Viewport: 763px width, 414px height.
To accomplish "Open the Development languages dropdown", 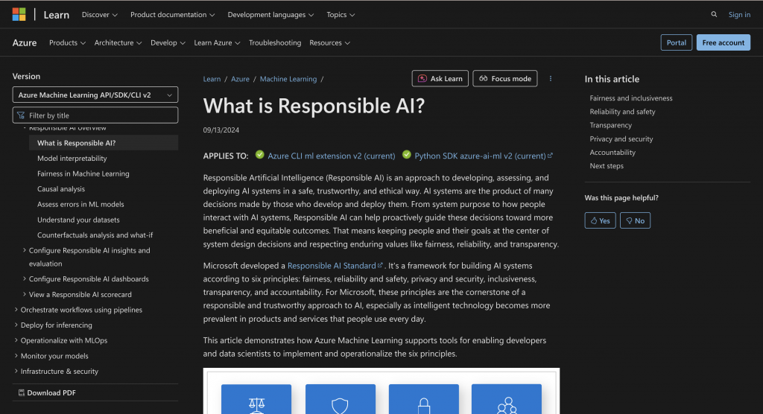I will pyautogui.click(x=270, y=15).
